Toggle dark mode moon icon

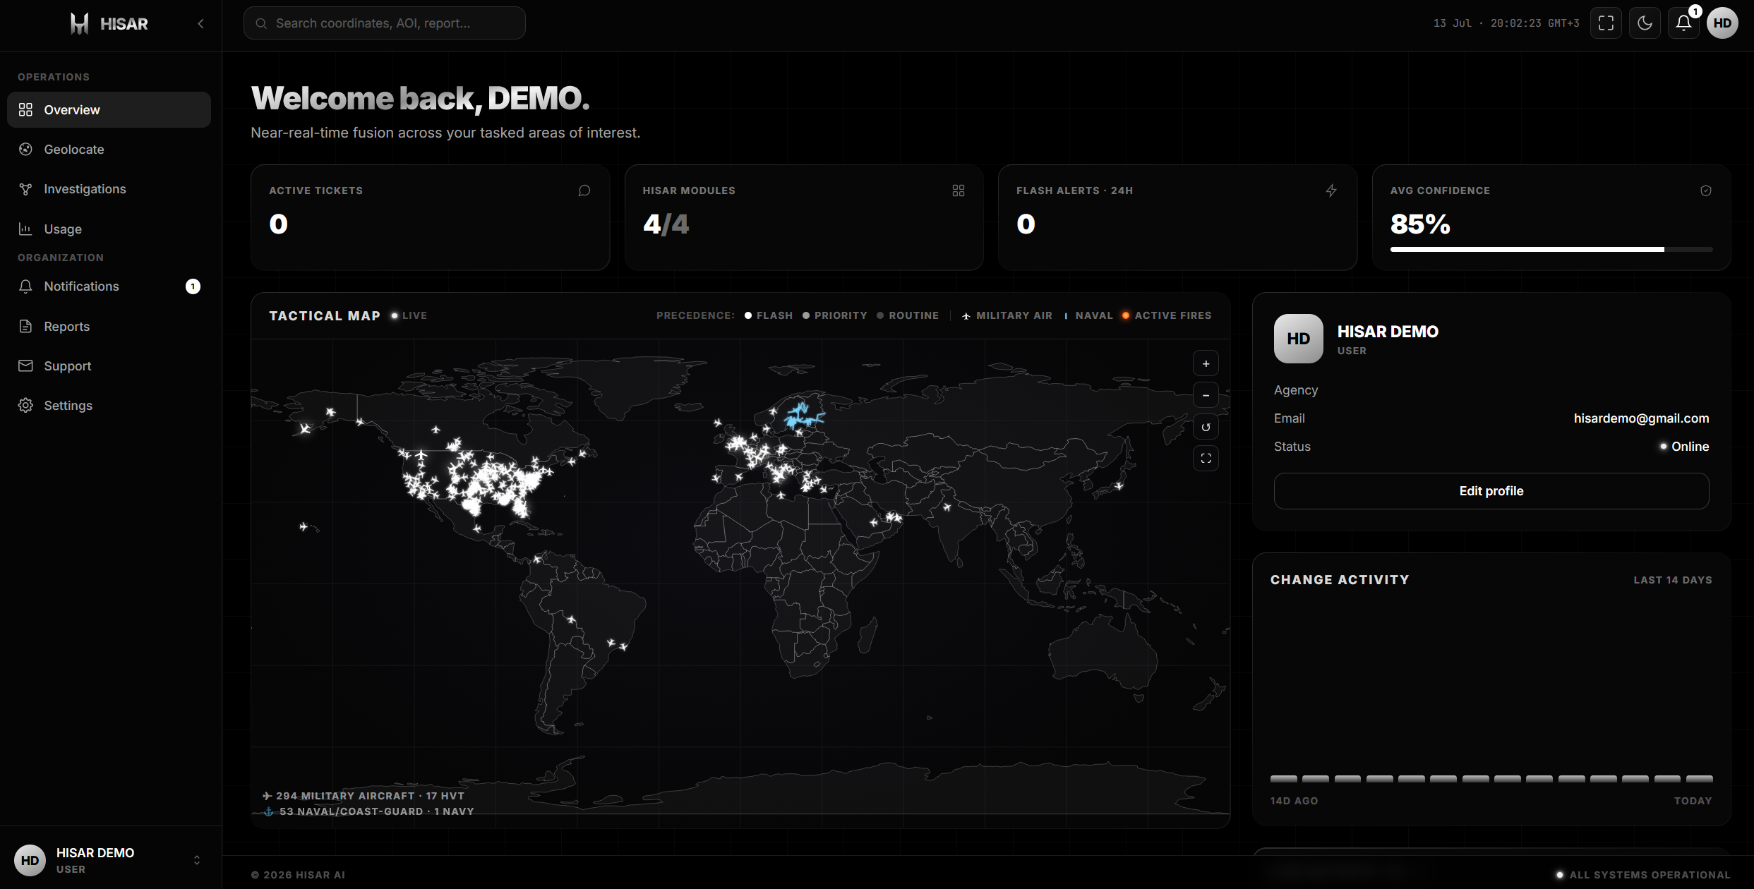[1645, 23]
